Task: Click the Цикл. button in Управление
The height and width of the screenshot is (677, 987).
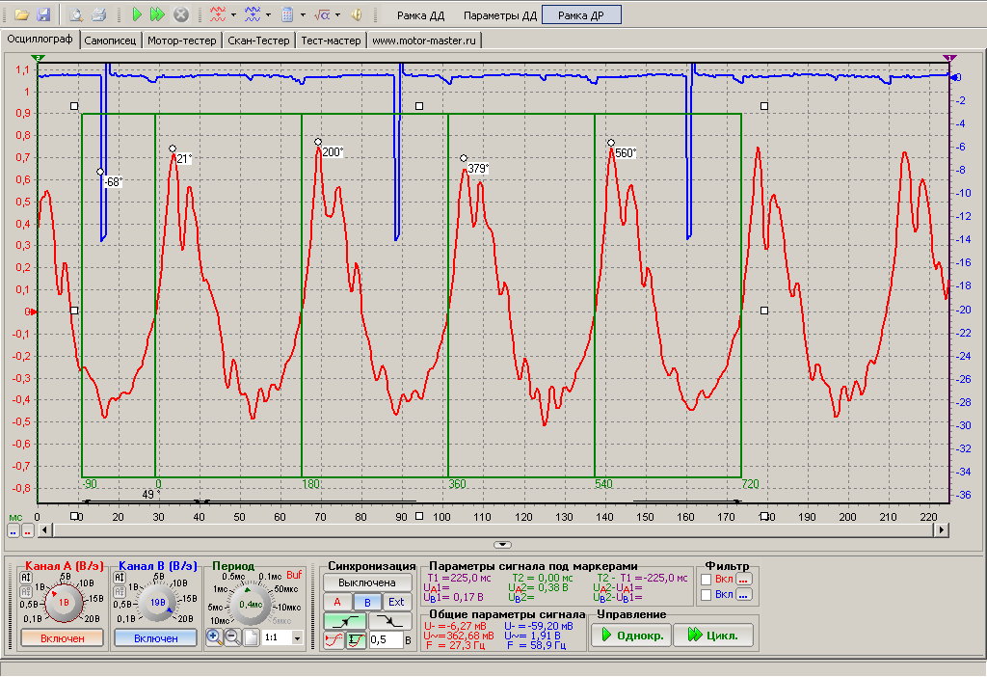Action: pyautogui.click(x=714, y=635)
